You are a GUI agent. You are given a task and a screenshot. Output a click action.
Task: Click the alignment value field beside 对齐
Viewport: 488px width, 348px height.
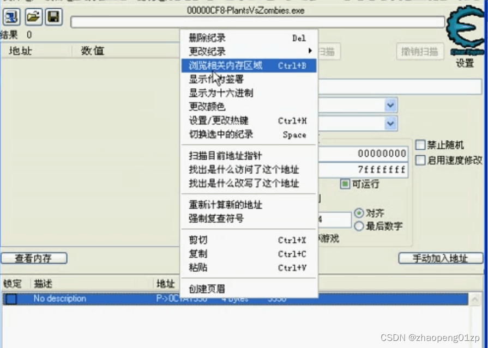pos(335,220)
